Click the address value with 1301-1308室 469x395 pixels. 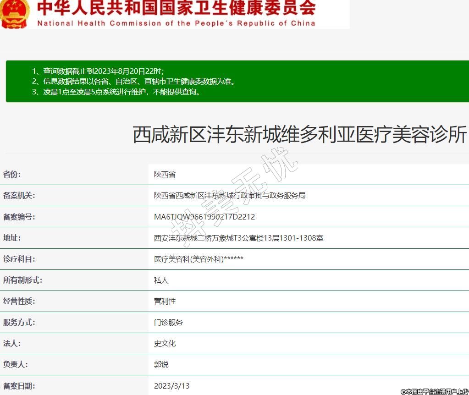238,238
